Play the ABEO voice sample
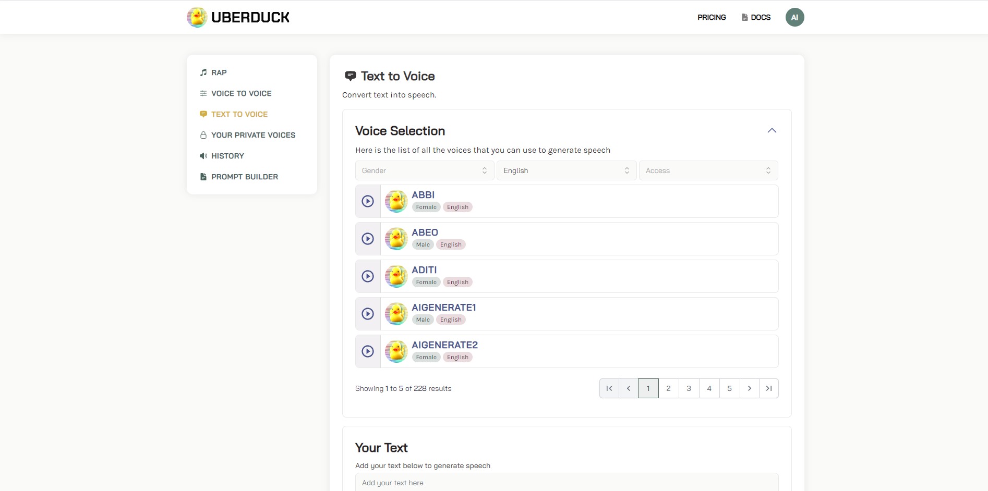This screenshot has width=988, height=491. tap(368, 239)
